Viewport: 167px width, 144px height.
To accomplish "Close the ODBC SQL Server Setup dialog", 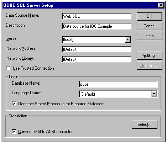I will click(161, 5).
